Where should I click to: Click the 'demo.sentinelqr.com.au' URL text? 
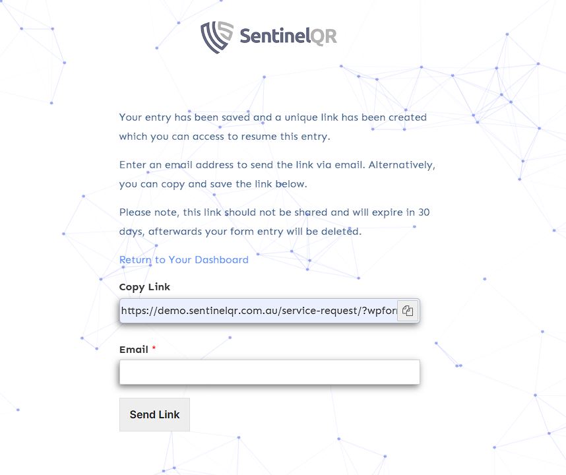click(218, 311)
